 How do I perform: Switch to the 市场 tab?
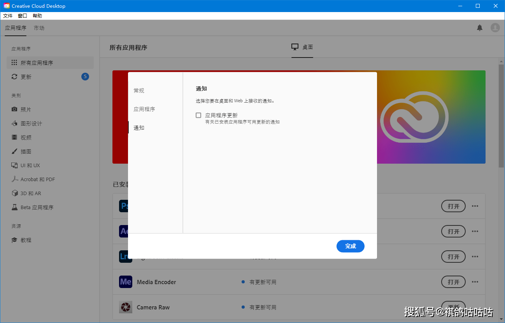click(x=39, y=28)
